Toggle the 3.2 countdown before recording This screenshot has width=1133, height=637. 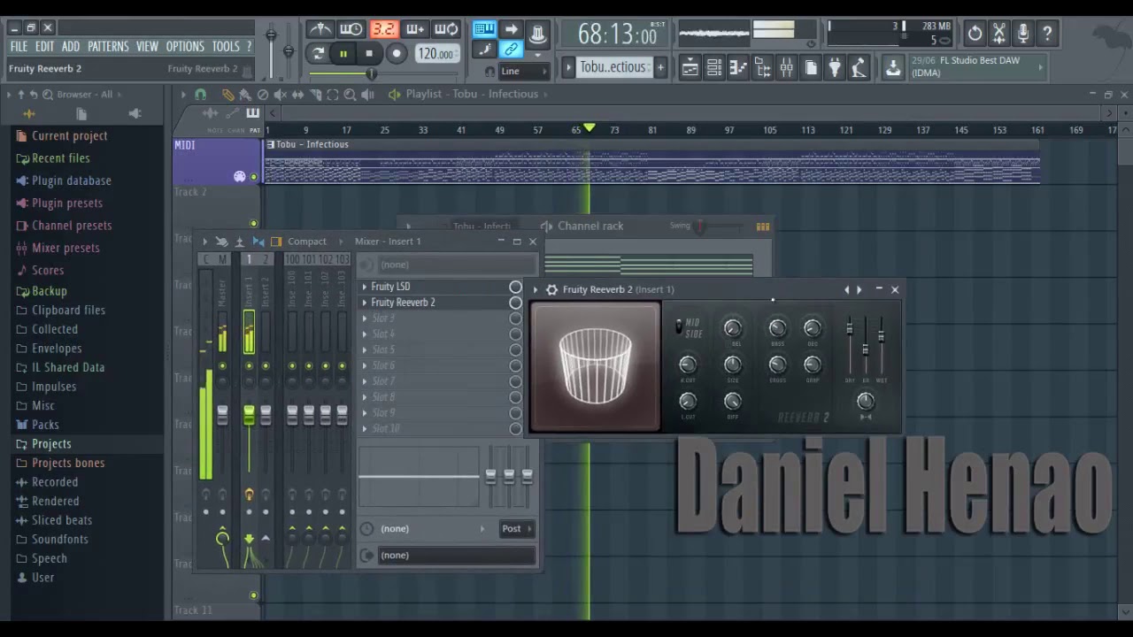click(383, 29)
